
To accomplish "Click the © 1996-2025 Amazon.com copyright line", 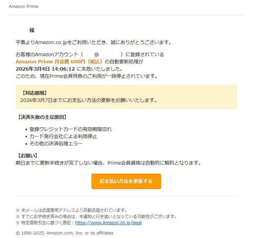I will click(65, 233).
